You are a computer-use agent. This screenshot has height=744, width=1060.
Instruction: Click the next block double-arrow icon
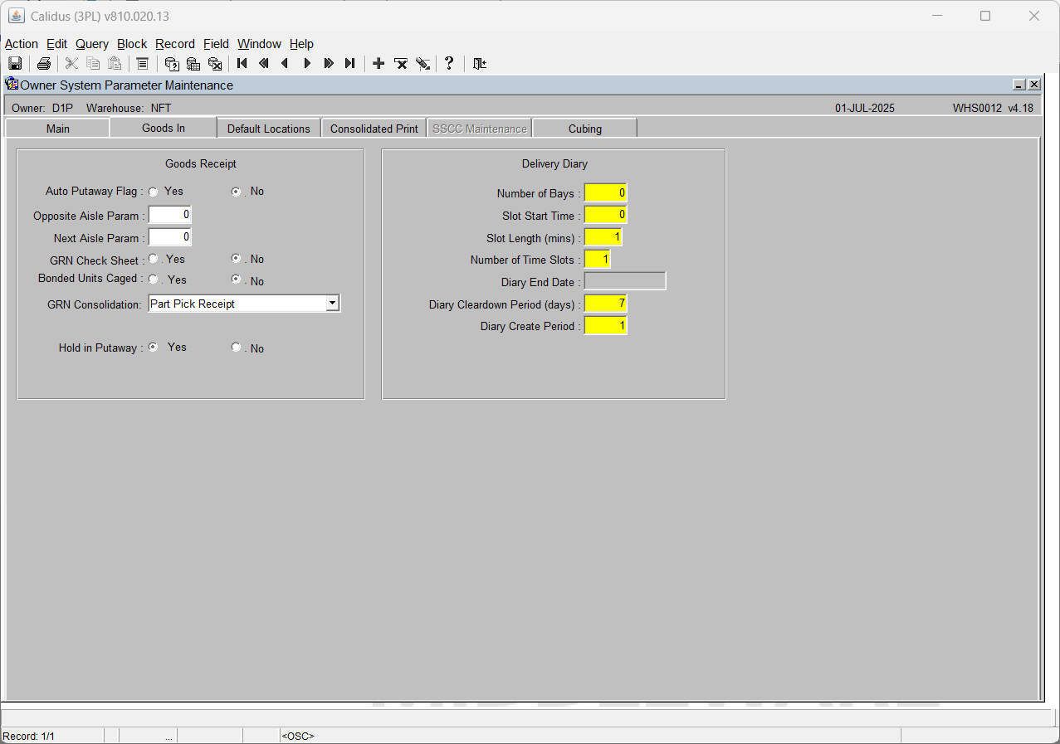329,63
